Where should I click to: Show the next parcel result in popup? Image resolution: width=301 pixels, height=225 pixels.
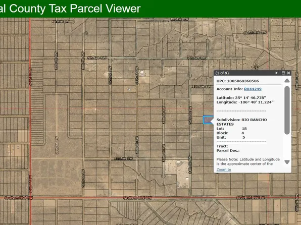click(x=276, y=73)
